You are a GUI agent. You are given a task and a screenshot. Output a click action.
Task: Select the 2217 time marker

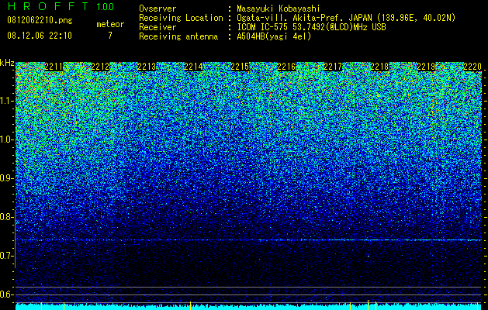click(x=333, y=67)
